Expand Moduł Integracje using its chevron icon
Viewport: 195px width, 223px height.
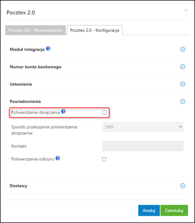pyautogui.click(x=183, y=49)
